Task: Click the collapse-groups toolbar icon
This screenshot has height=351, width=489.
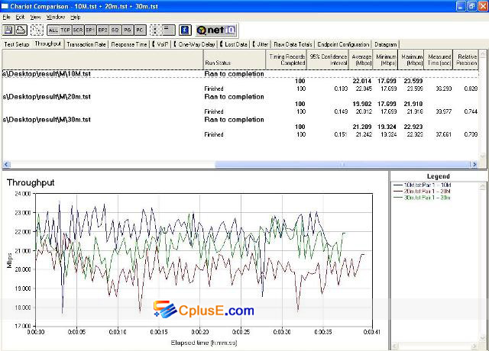Action: click(169, 31)
